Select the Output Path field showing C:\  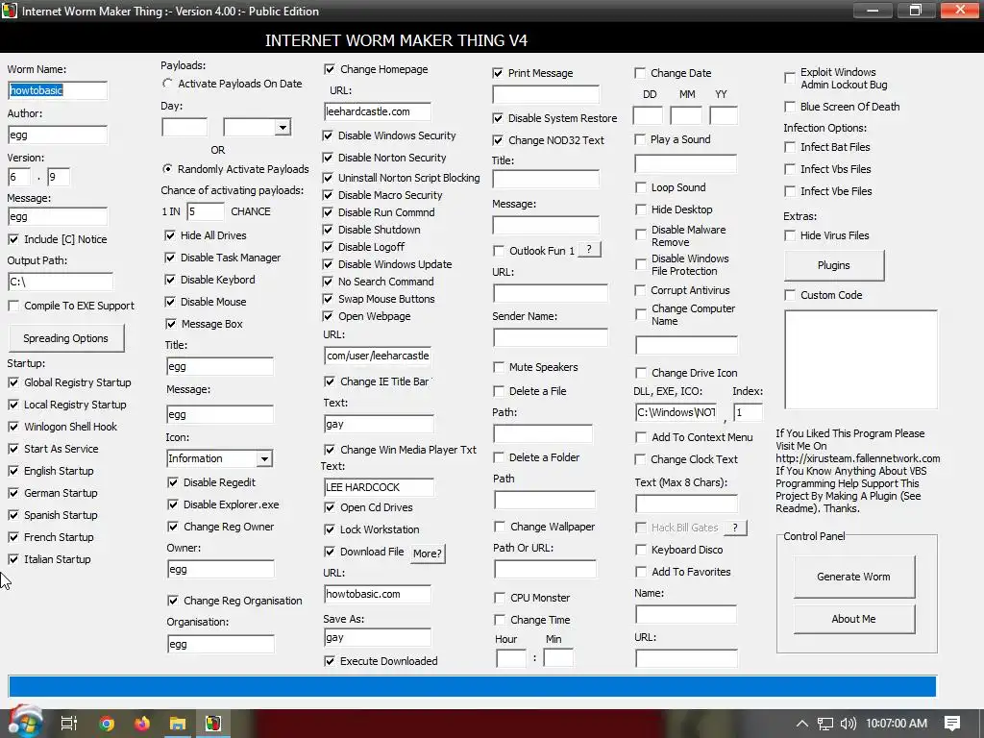coord(61,282)
